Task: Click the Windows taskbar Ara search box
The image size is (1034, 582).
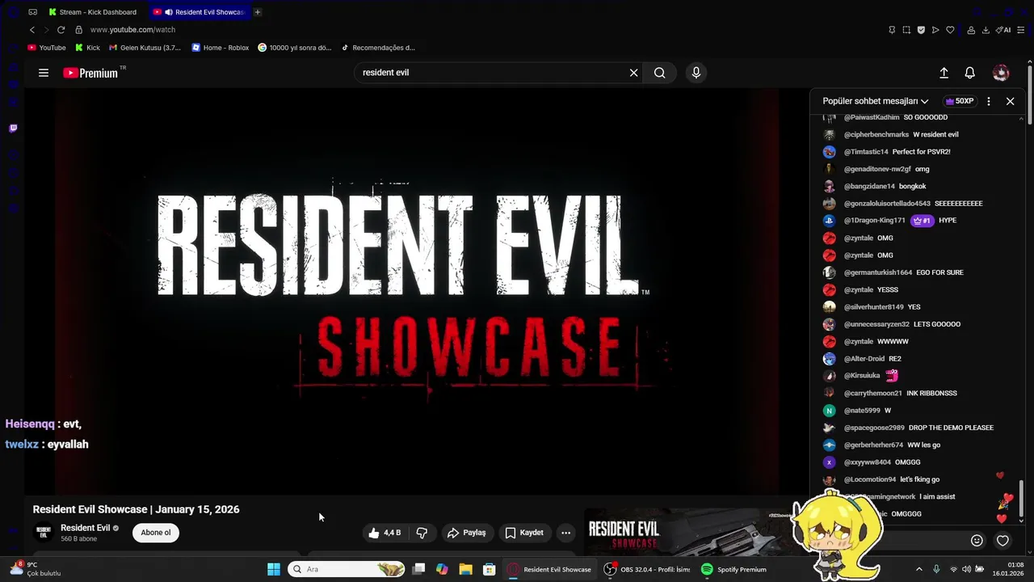Action: pyautogui.click(x=347, y=569)
